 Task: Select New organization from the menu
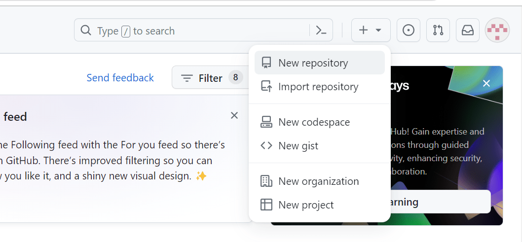[x=320, y=181]
